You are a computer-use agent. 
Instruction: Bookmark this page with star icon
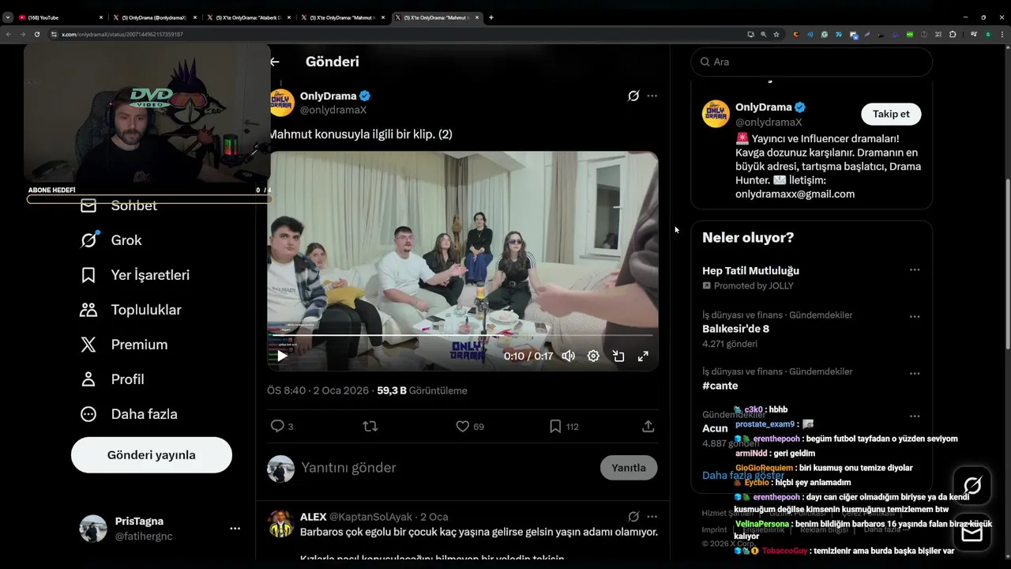point(776,35)
